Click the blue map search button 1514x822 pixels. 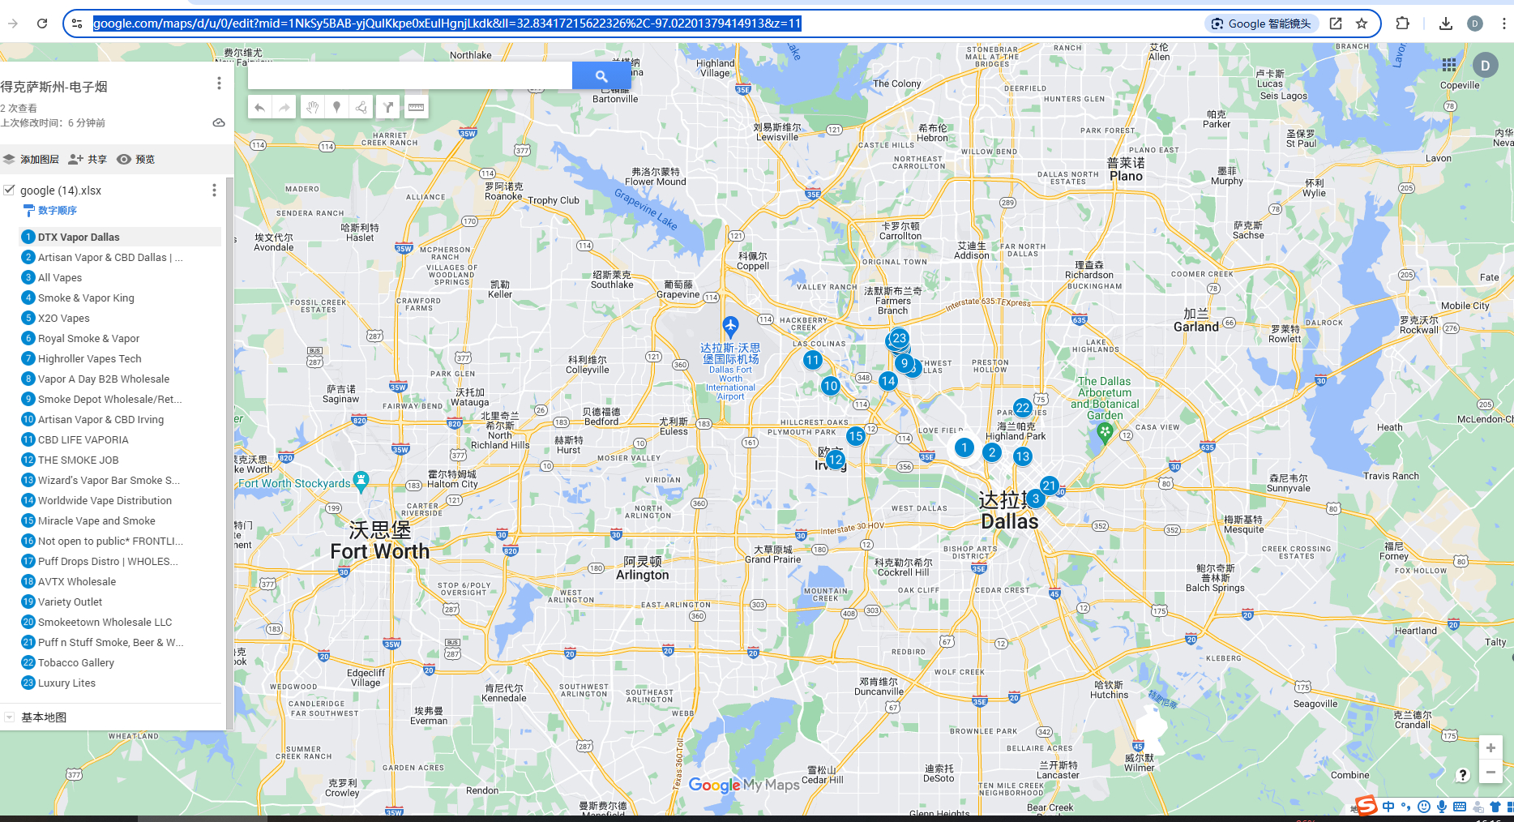[601, 75]
